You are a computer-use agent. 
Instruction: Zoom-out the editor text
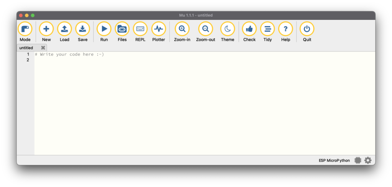(x=206, y=32)
